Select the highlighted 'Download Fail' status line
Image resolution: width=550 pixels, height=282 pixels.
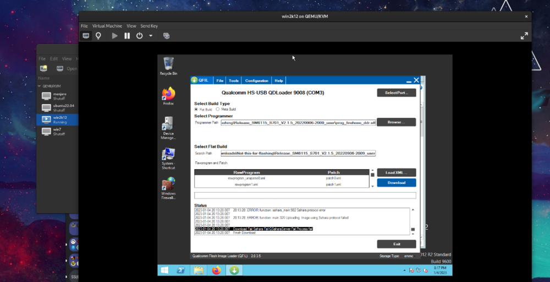(x=254, y=229)
